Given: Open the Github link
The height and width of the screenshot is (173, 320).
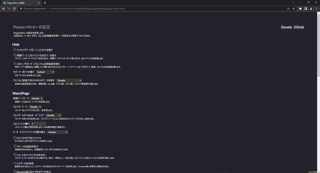Looking at the screenshot, I should point(298,27).
